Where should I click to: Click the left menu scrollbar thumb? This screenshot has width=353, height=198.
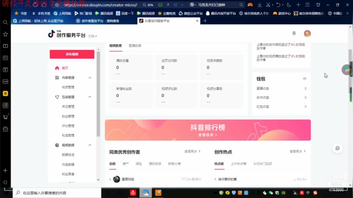coord(98,94)
